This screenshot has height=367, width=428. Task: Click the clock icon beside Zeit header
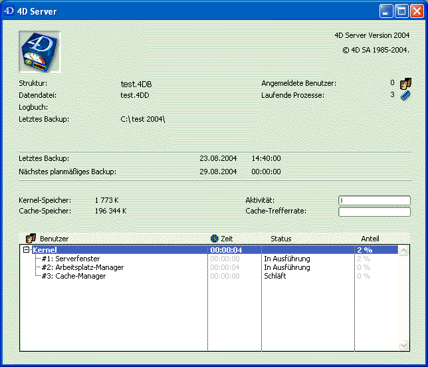215,238
